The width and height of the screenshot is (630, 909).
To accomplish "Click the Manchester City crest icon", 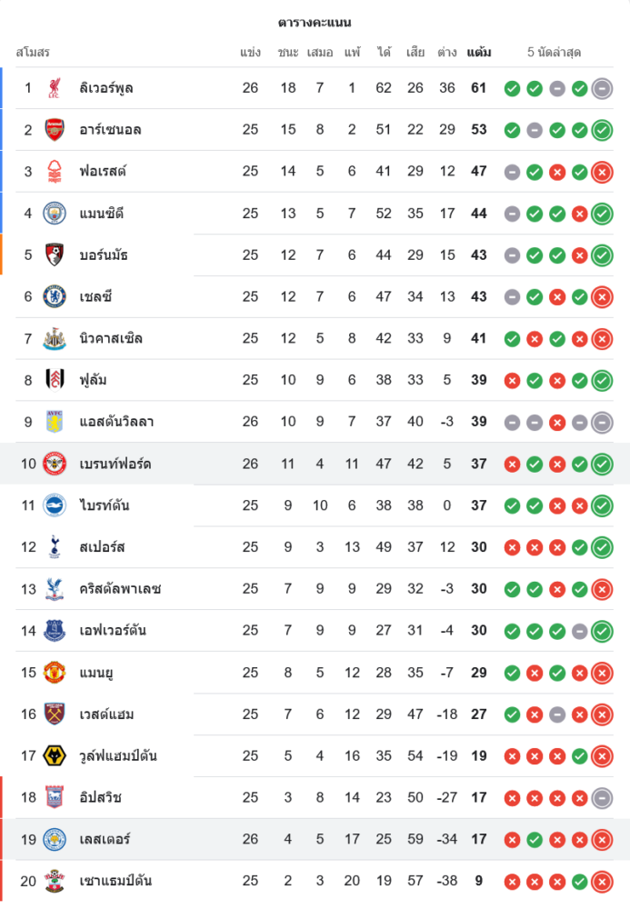I will point(55,214).
